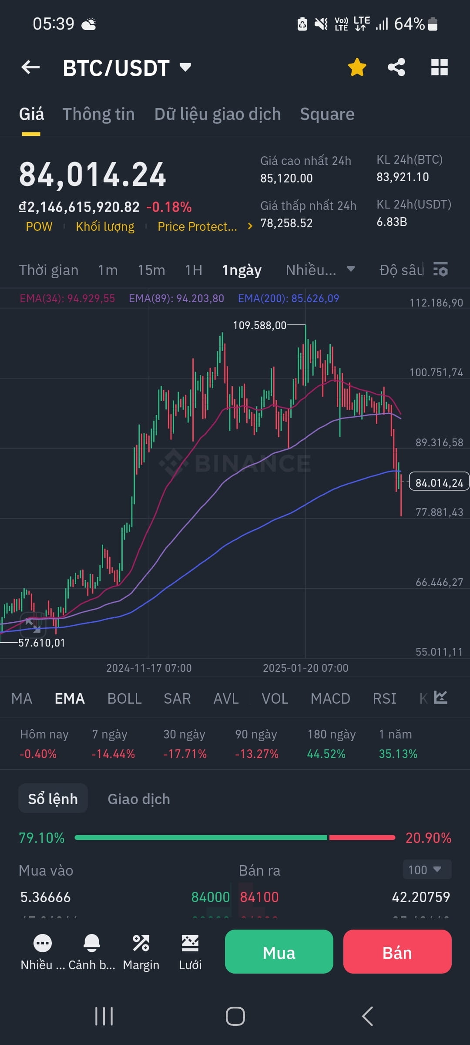Select the Sổ lệnh tab
The image size is (470, 1045).
point(53,799)
